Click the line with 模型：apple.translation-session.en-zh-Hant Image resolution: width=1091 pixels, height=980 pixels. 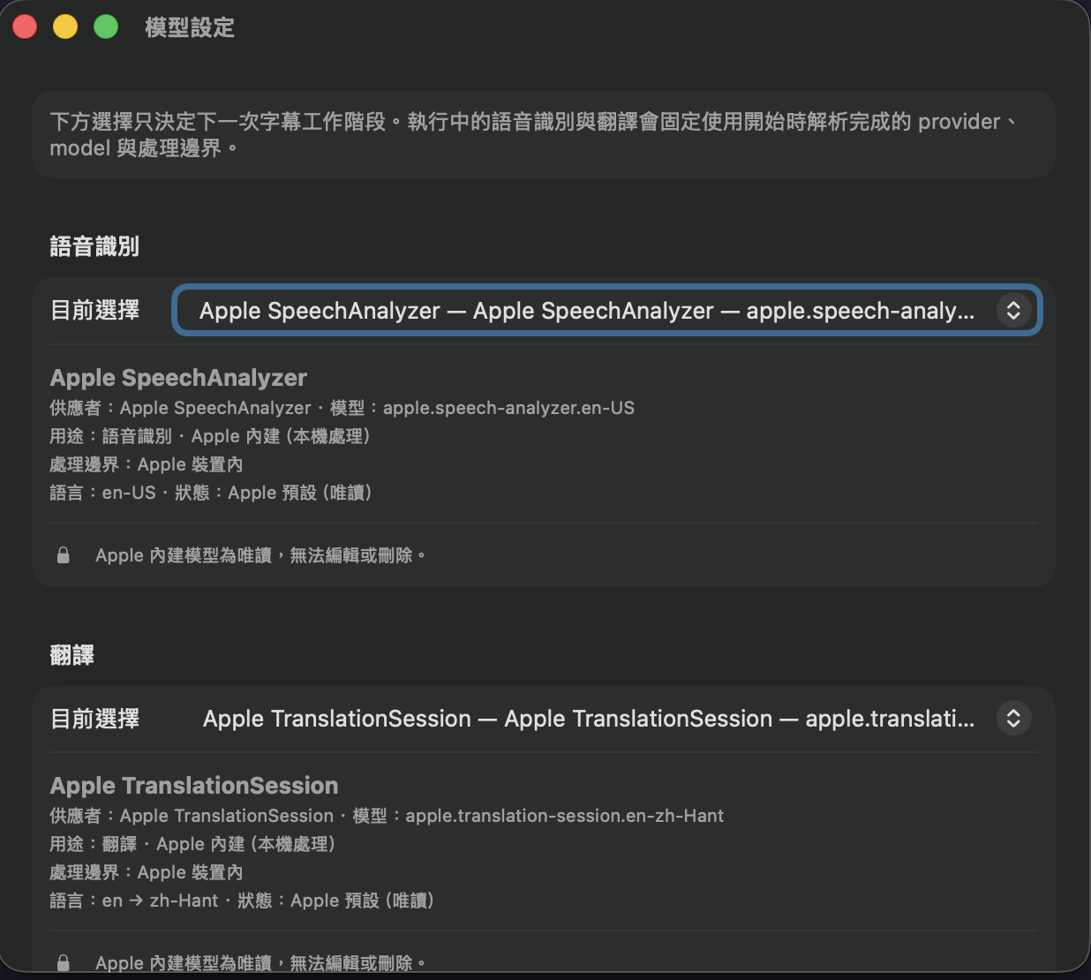coord(387,816)
